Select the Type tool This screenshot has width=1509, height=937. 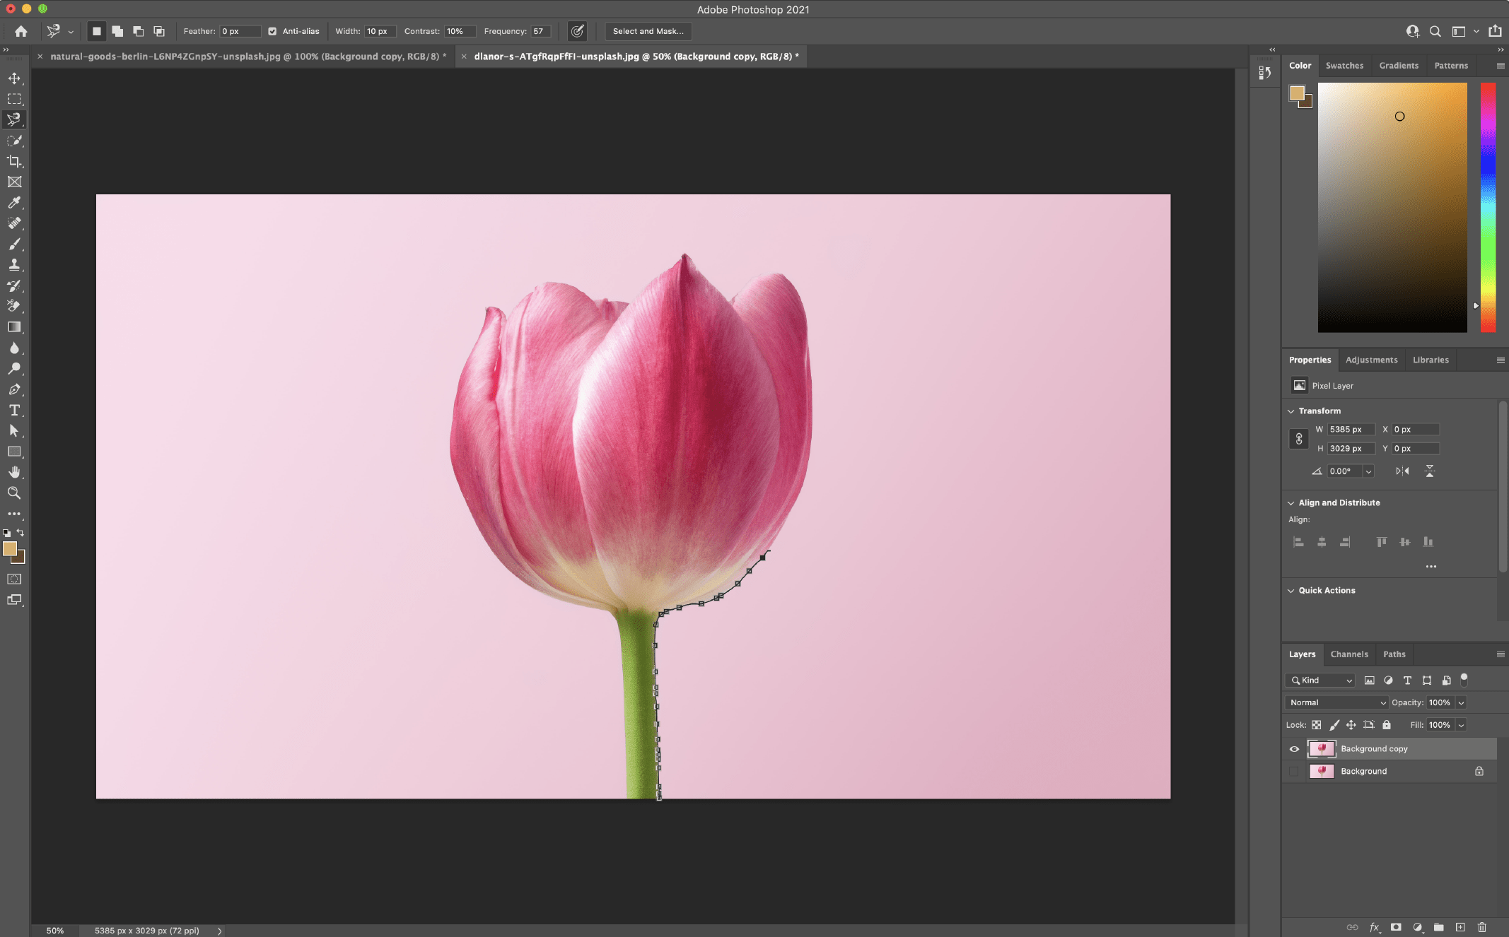tap(14, 411)
